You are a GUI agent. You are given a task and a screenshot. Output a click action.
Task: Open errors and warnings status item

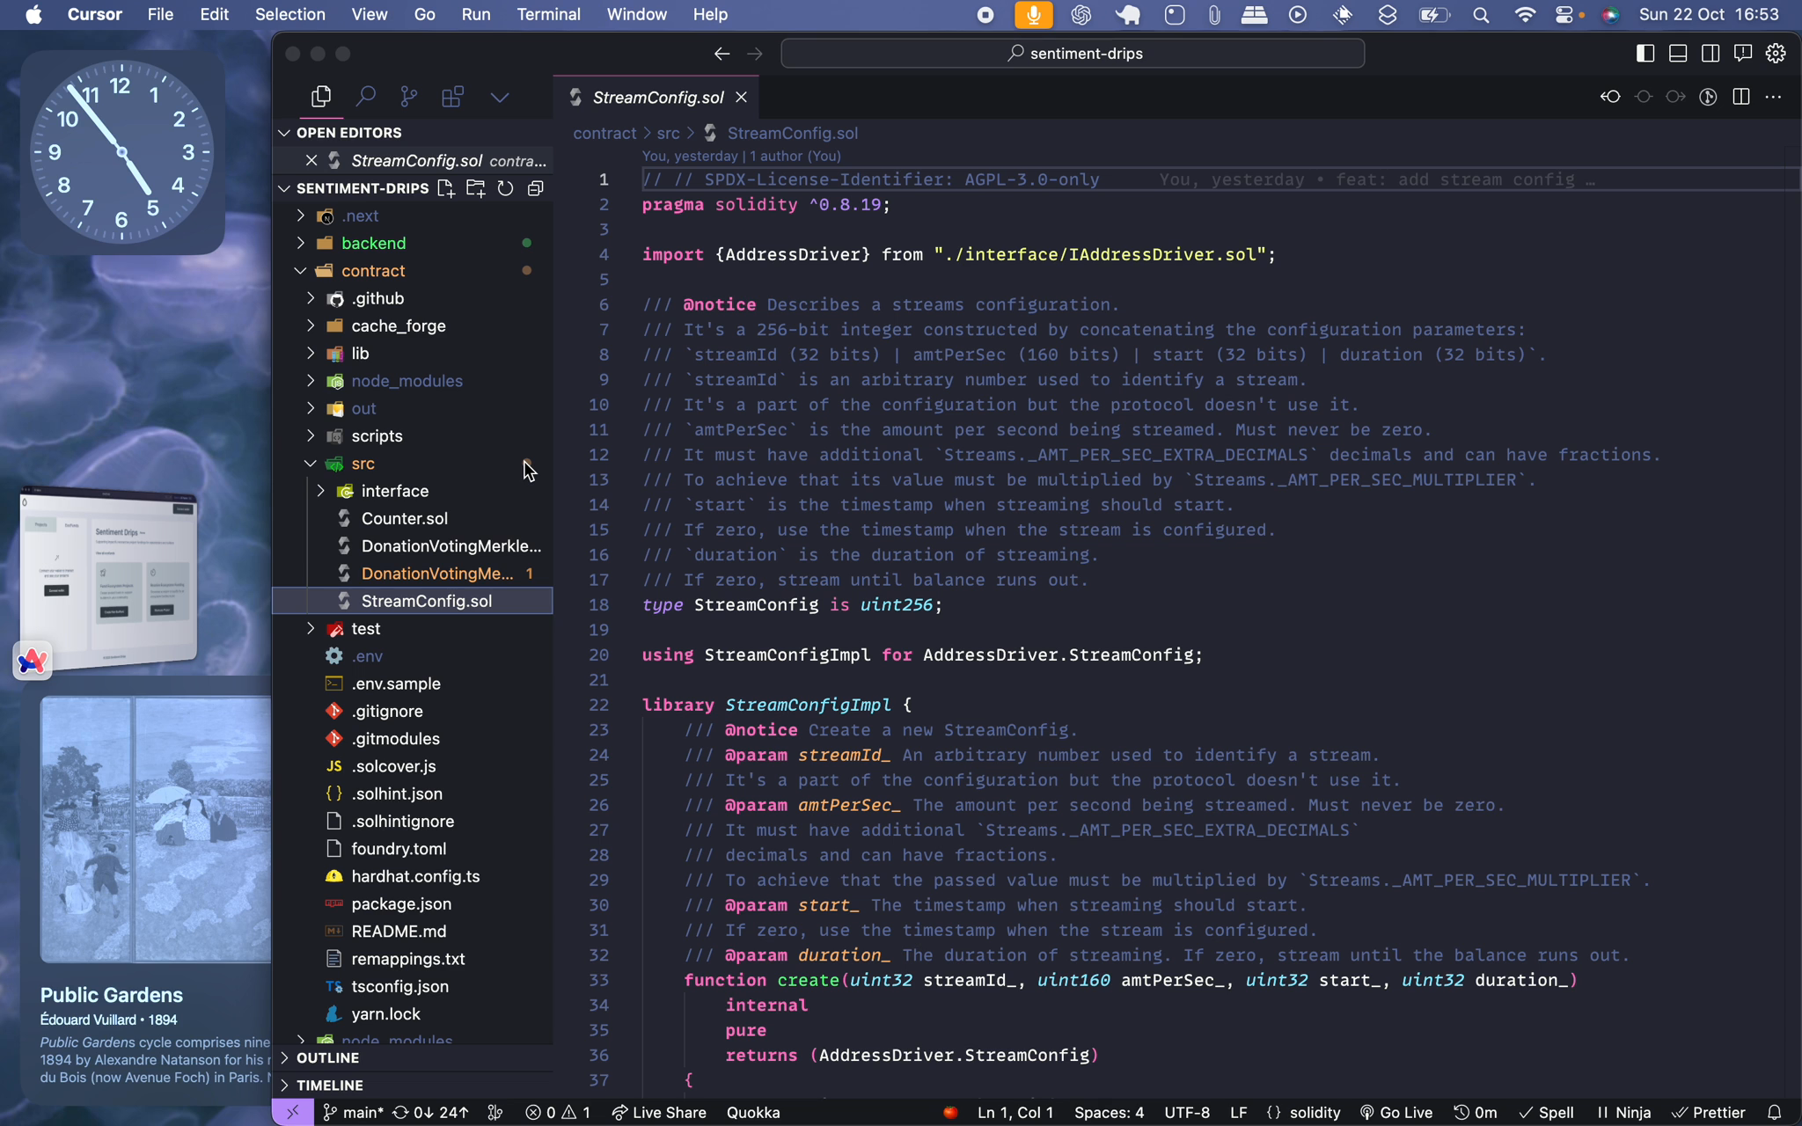click(x=558, y=1112)
